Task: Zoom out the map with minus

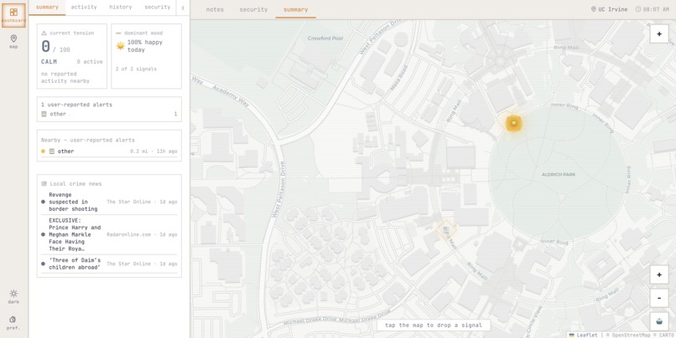Action: tap(659, 298)
